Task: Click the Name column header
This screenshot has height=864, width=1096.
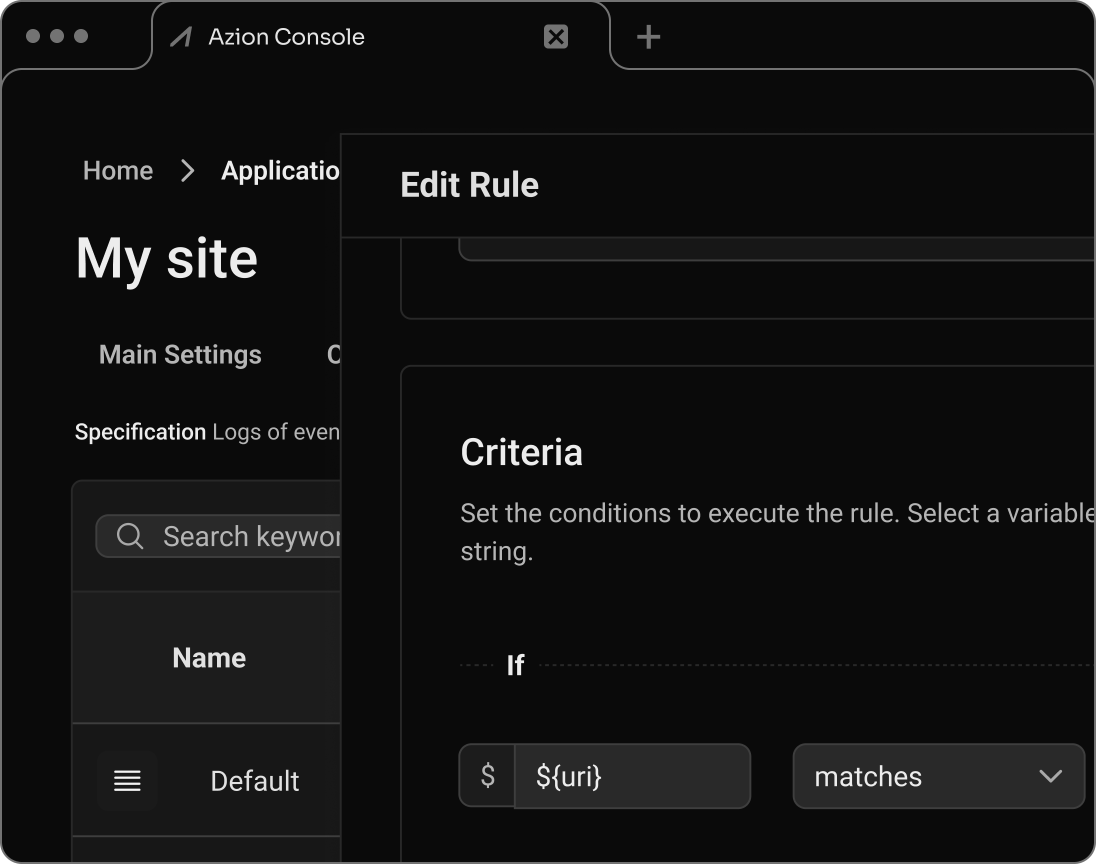Action: coord(209,657)
